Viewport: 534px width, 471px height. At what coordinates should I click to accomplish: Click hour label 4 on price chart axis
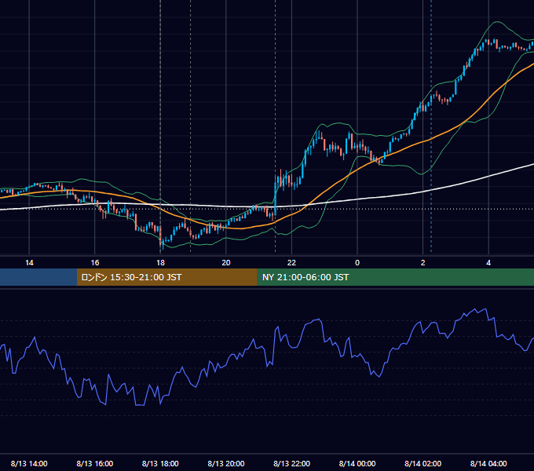pyautogui.click(x=488, y=263)
